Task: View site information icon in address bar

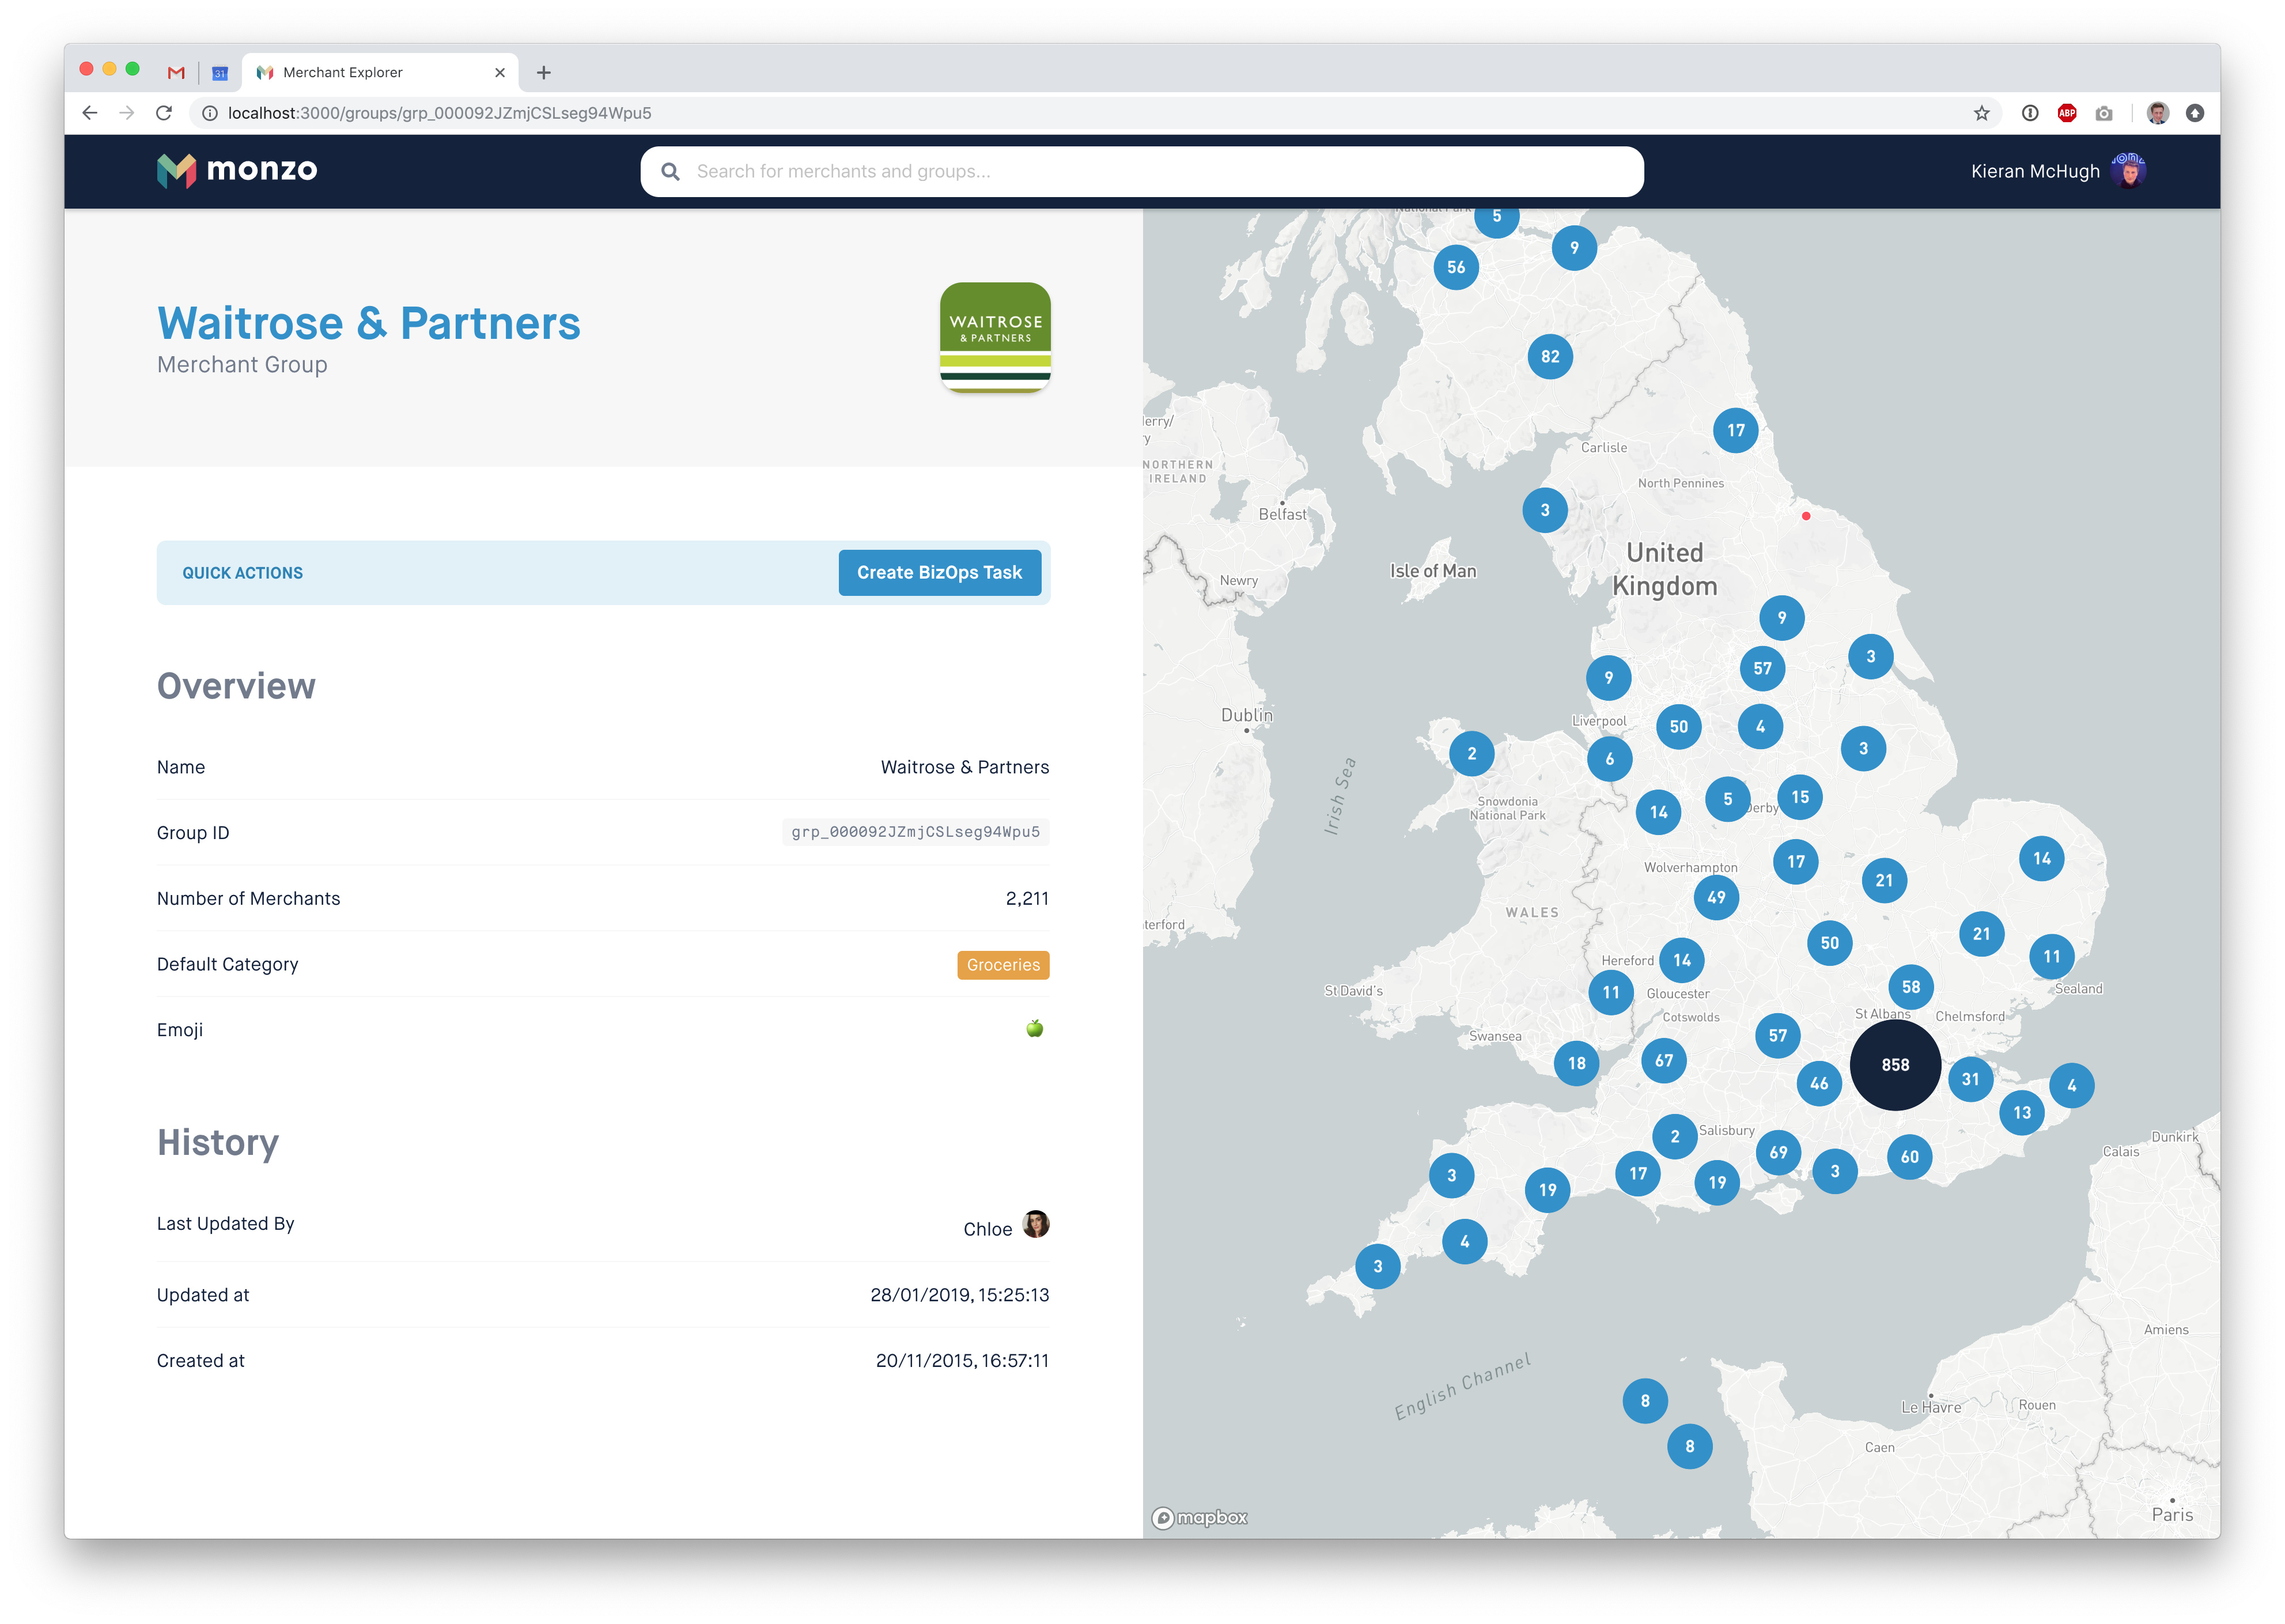Action: pyautogui.click(x=210, y=113)
